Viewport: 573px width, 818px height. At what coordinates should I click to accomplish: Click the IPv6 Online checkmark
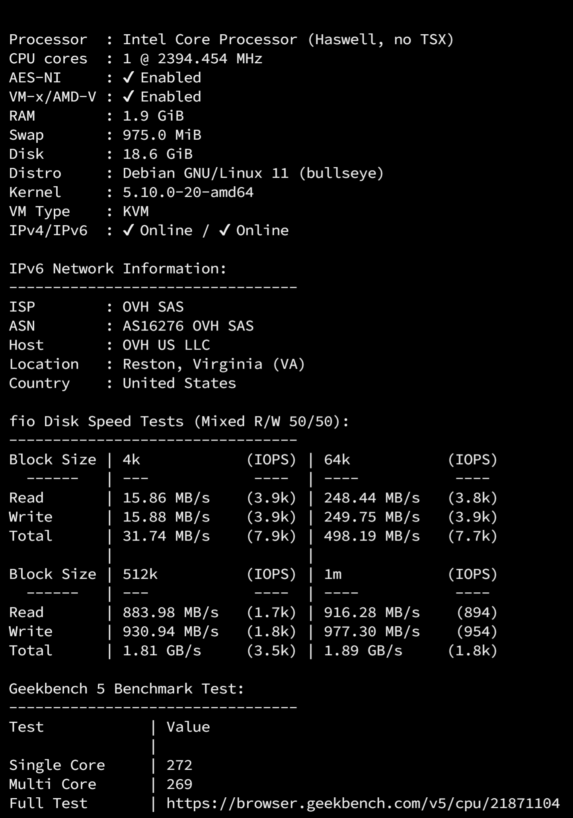click(x=224, y=230)
